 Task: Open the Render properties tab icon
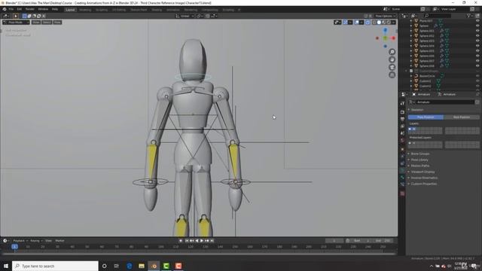tap(402, 112)
